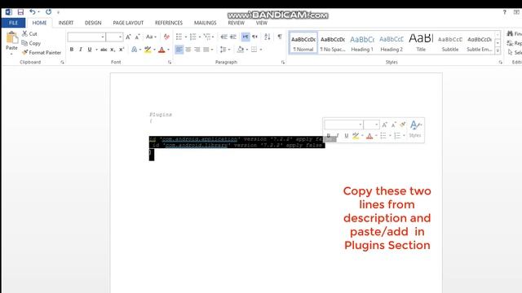Image resolution: width=522 pixels, height=293 pixels.
Task: Apply red font color in ribbon
Action: 161,50
